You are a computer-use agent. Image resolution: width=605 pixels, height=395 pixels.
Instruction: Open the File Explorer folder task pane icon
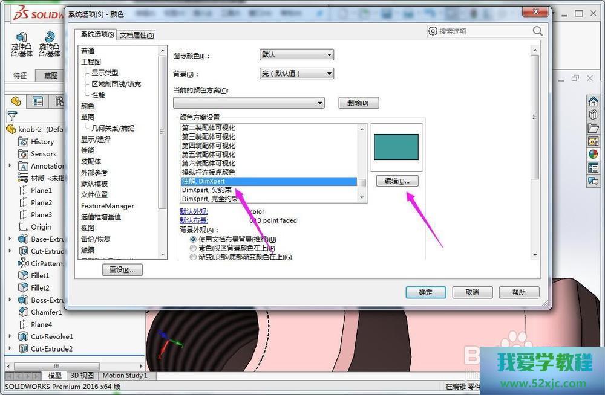pos(593,127)
